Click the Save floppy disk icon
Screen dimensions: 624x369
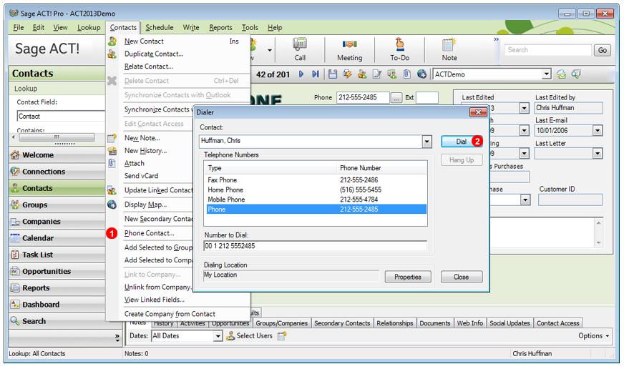point(333,74)
